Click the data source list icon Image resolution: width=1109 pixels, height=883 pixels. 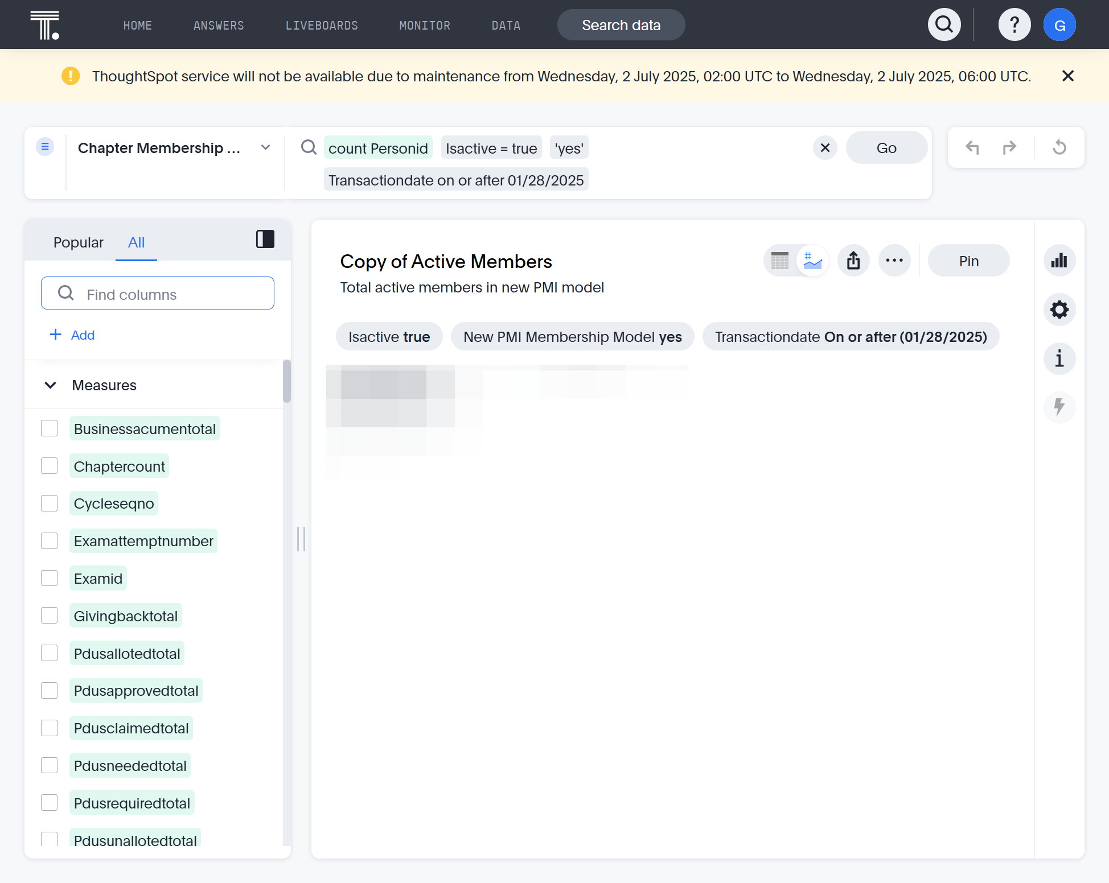(x=45, y=147)
